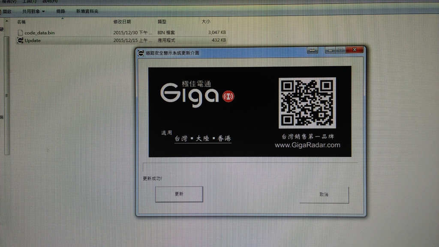The image size is (439, 247).
Task: Click the scroll up arrow in navigation pane
Action: tap(7, 21)
